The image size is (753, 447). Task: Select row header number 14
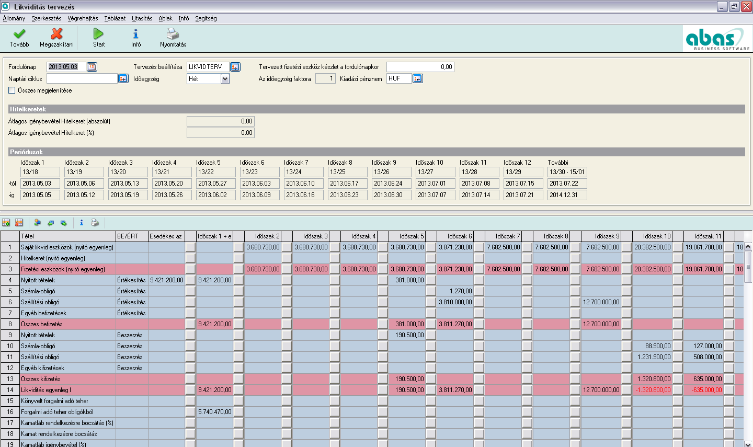click(10, 390)
